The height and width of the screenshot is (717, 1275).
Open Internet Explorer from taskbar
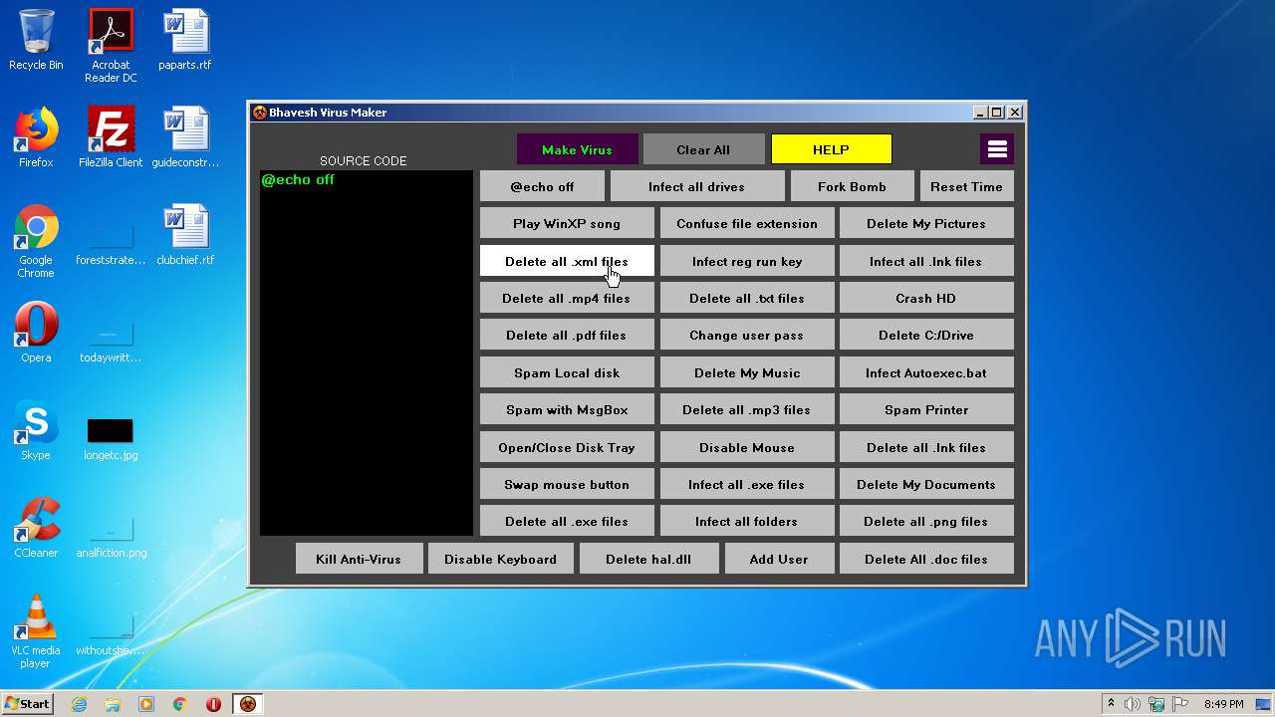coord(79,704)
